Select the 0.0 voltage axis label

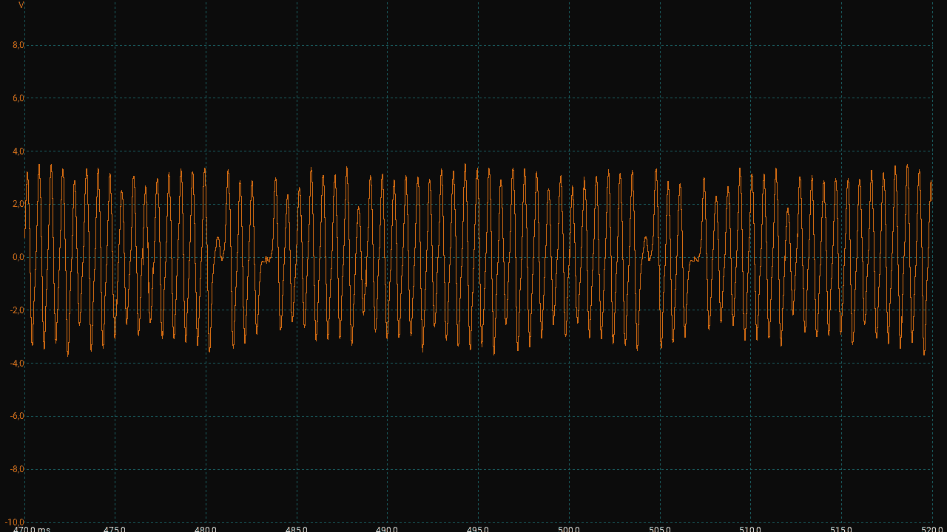pos(18,257)
